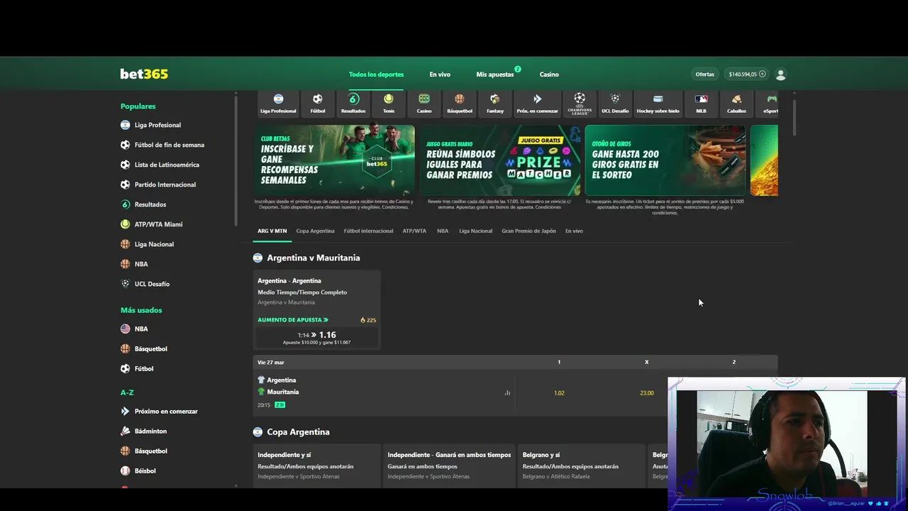
Task: Select the 23.00 draw odds
Action: 646,392
